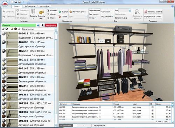Screen dimensions: 175x128
Task: Open the Все артикулы filter dropdown
Action: point(40,29)
